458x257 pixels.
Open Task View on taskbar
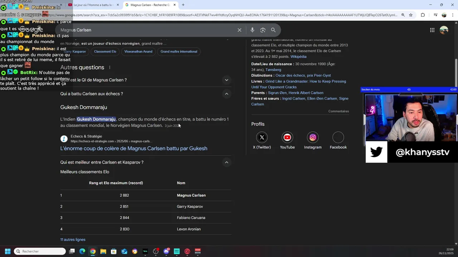(x=72, y=251)
